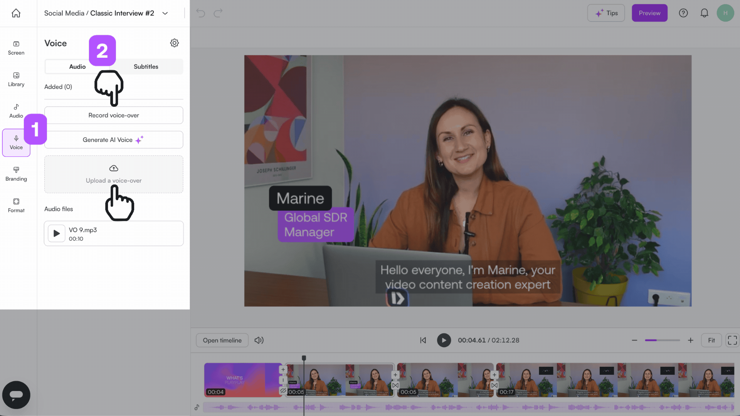Viewport: 740px width, 416px height.
Task: Click the undo arrow
Action: pos(200,13)
